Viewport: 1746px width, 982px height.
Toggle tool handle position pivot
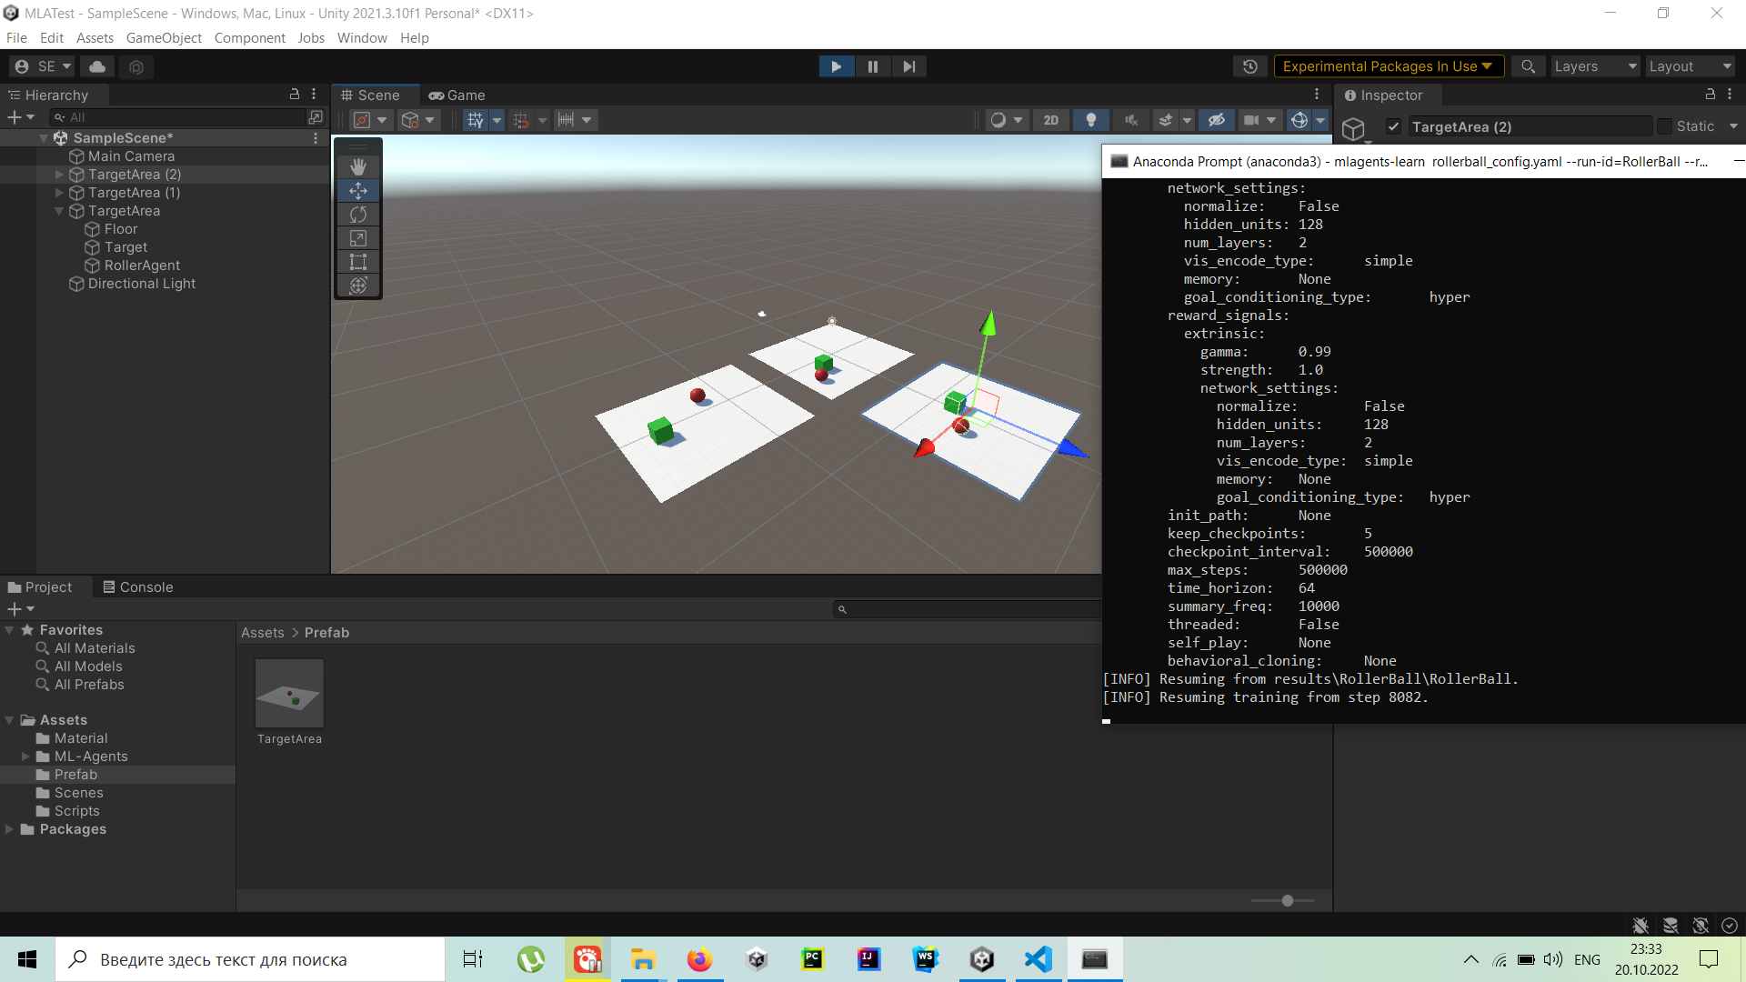pyautogui.click(x=371, y=120)
